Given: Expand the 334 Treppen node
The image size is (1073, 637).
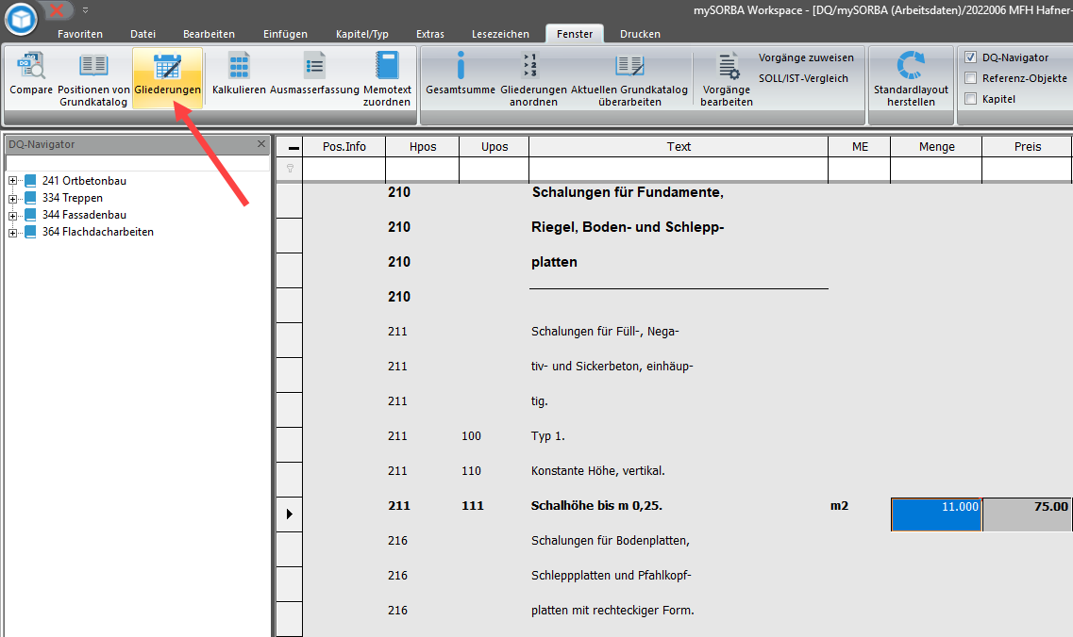Looking at the screenshot, I should [12, 199].
